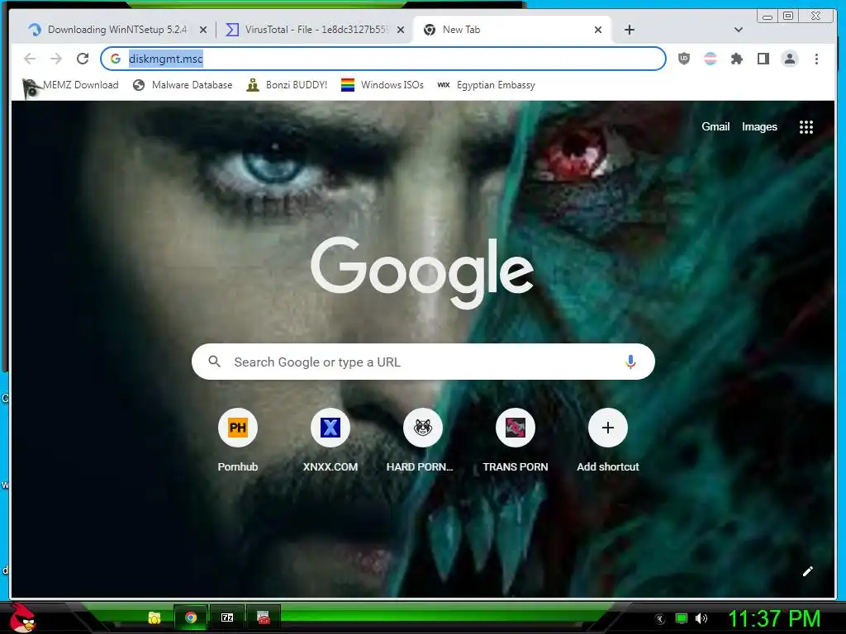The image size is (846, 634).
Task: Click the 11:37 PM taskbar clock
Action: (x=774, y=619)
